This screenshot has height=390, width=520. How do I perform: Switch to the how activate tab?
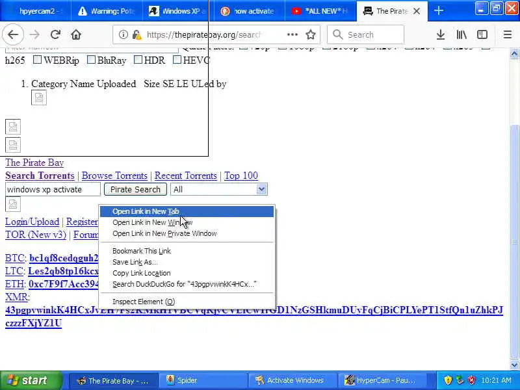click(249, 11)
